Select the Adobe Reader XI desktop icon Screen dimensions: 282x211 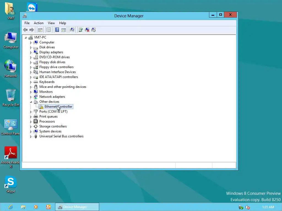point(10,157)
